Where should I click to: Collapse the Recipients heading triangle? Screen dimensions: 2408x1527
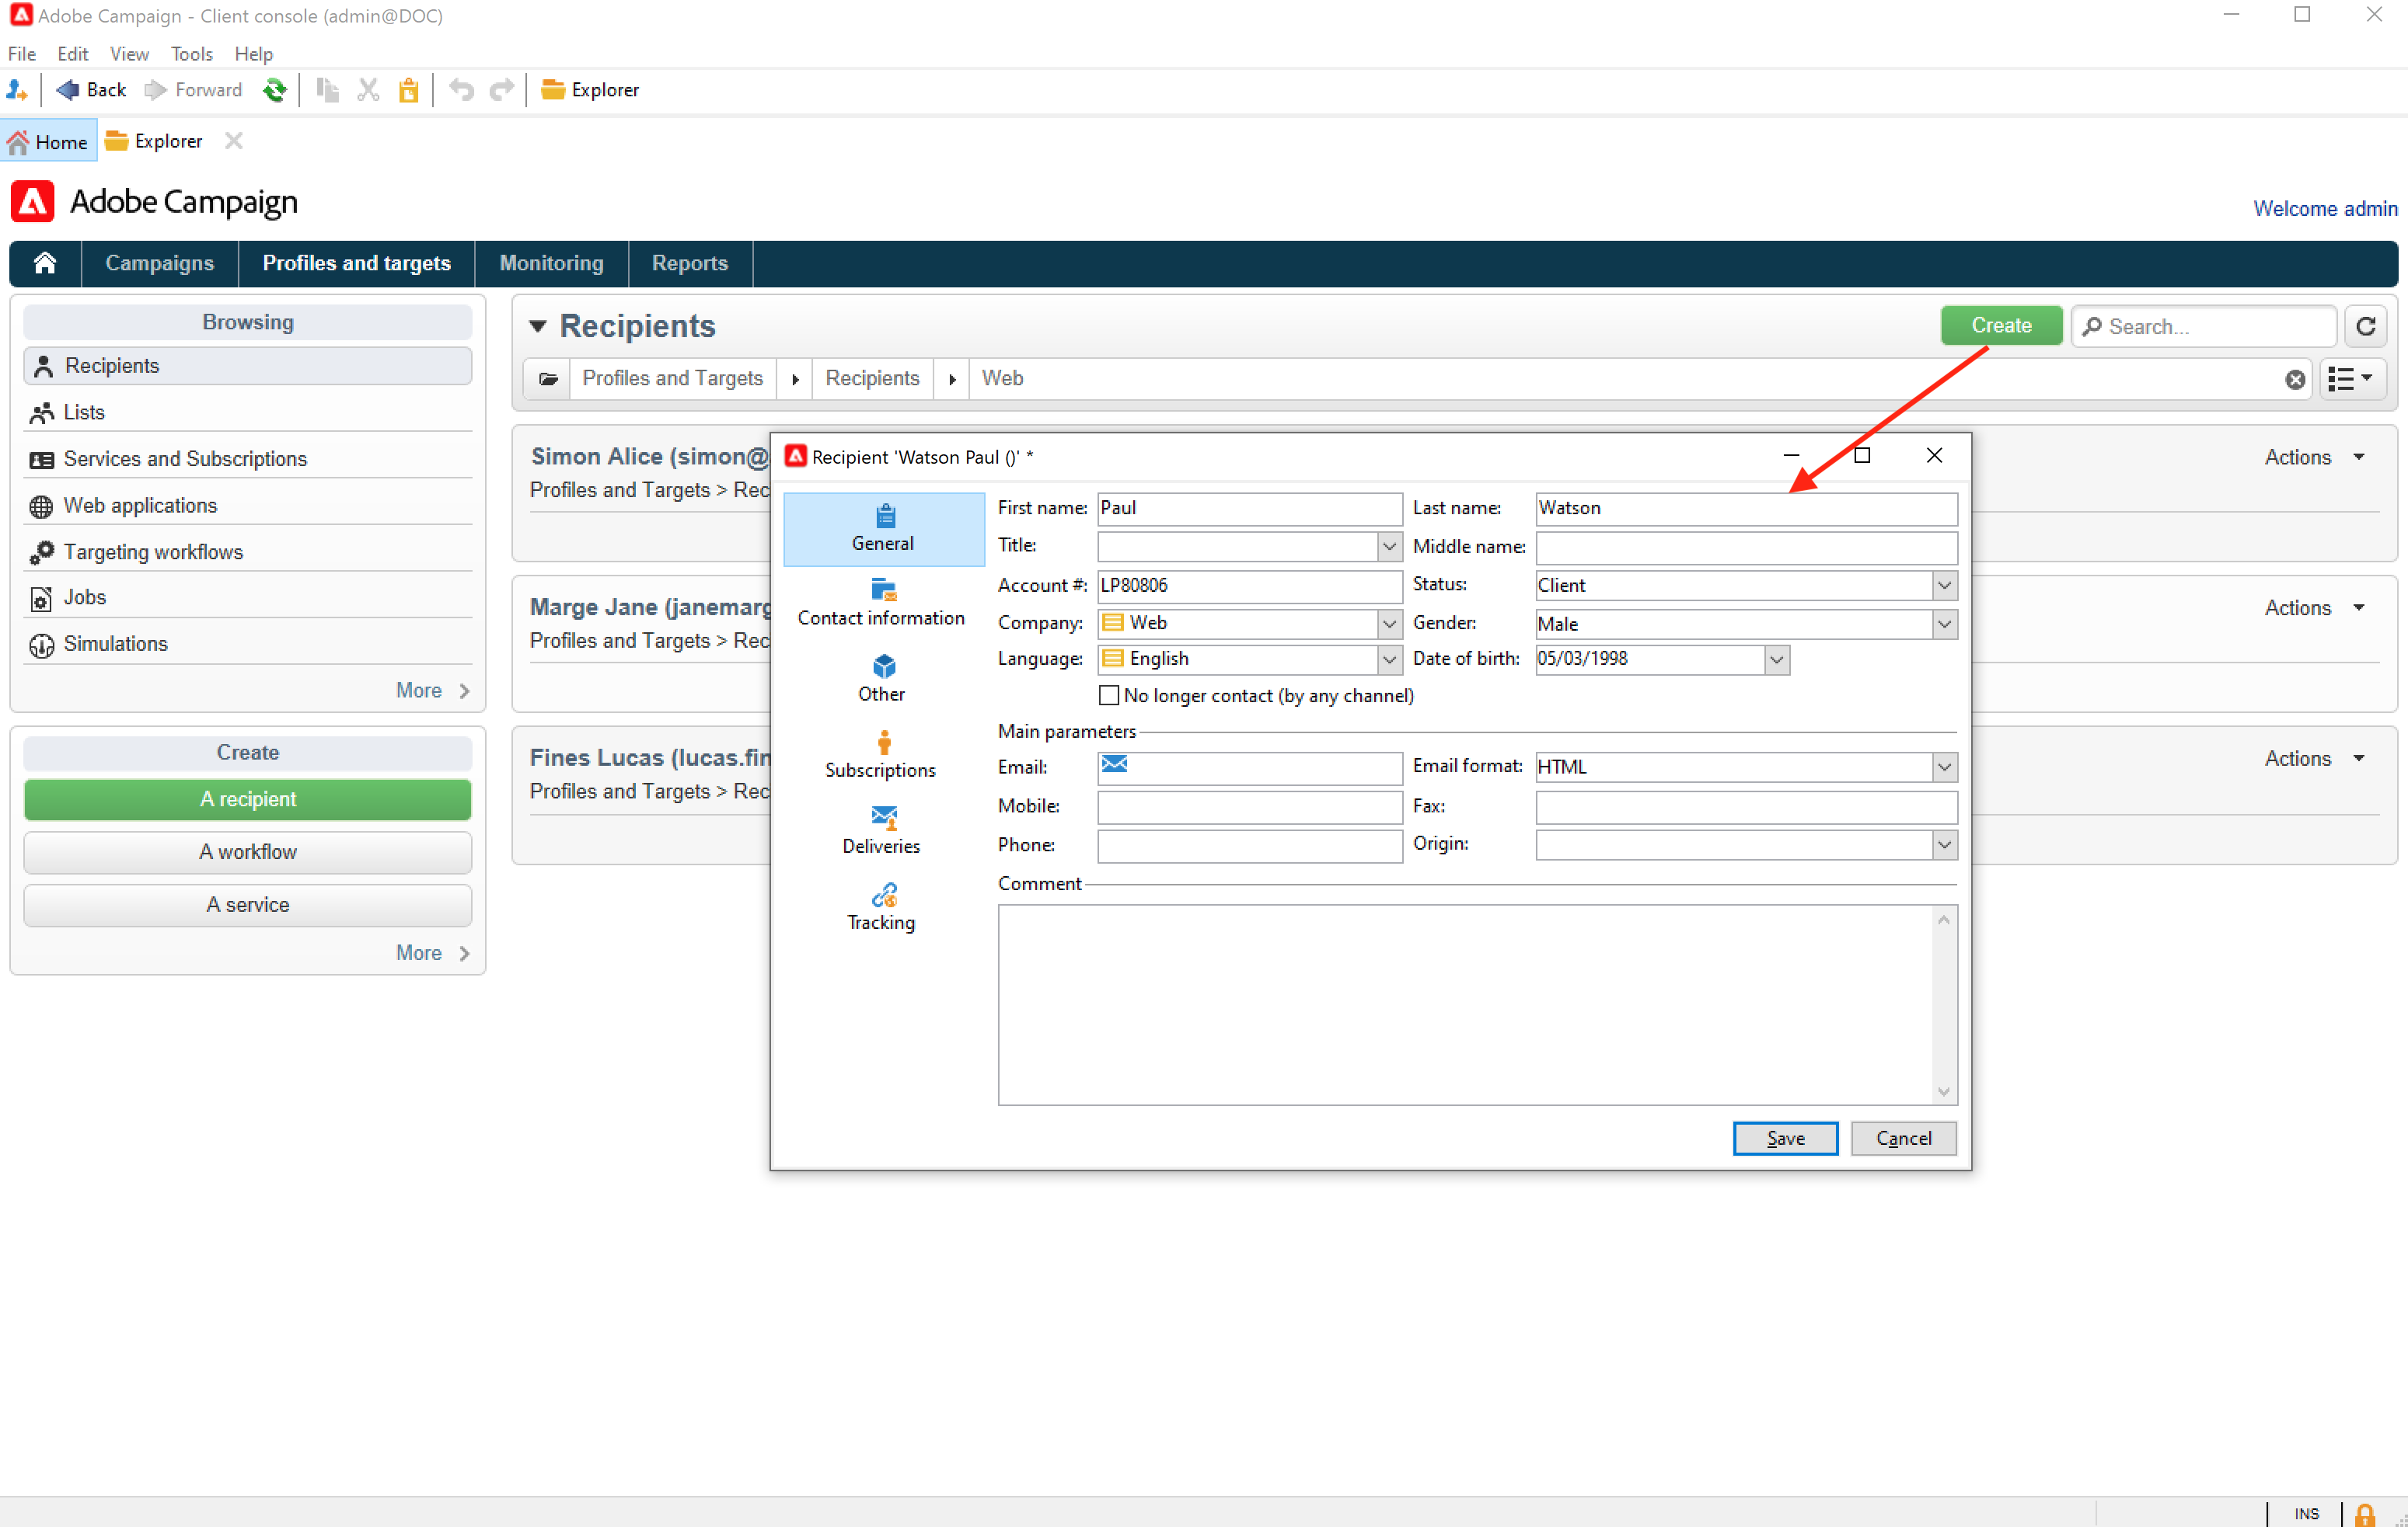click(538, 325)
